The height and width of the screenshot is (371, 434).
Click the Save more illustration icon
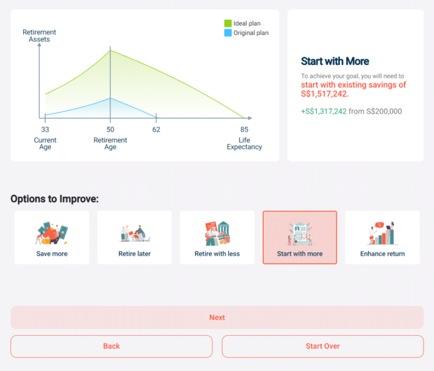point(51,233)
